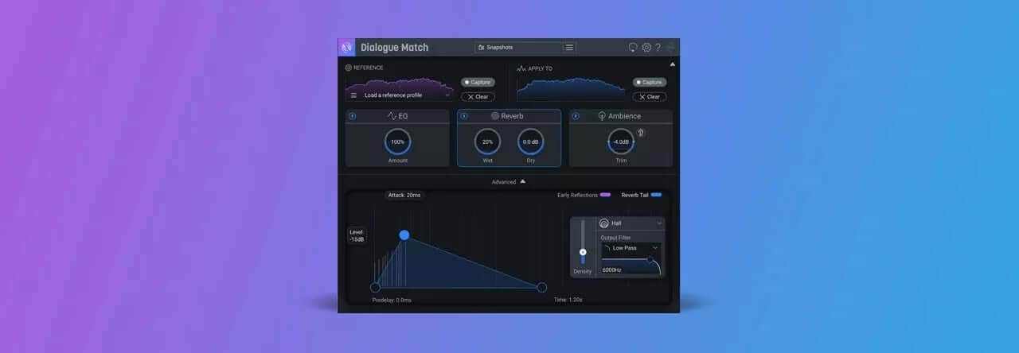Screen dimensions: 1019x353
Task: Select the Time end node in envelope
Action: coord(542,287)
